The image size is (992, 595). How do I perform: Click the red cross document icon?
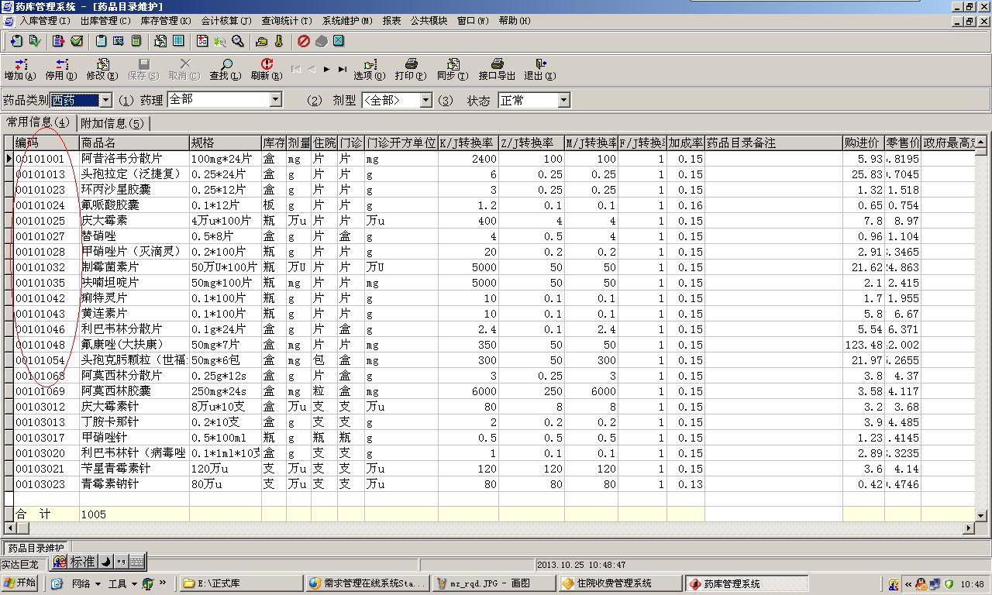[x=202, y=41]
